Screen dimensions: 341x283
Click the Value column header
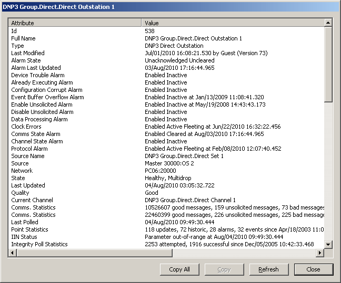click(233, 23)
